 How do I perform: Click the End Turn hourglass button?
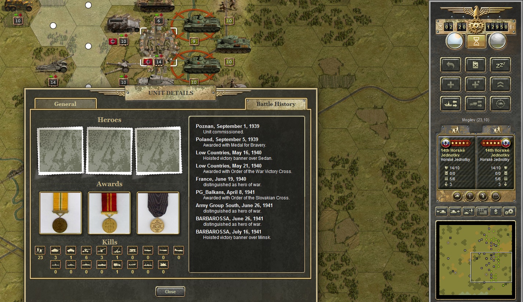(x=476, y=41)
